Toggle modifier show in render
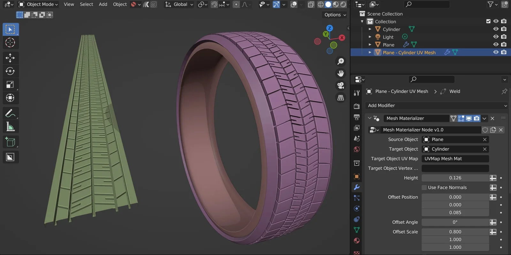 pyautogui.click(x=477, y=118)
